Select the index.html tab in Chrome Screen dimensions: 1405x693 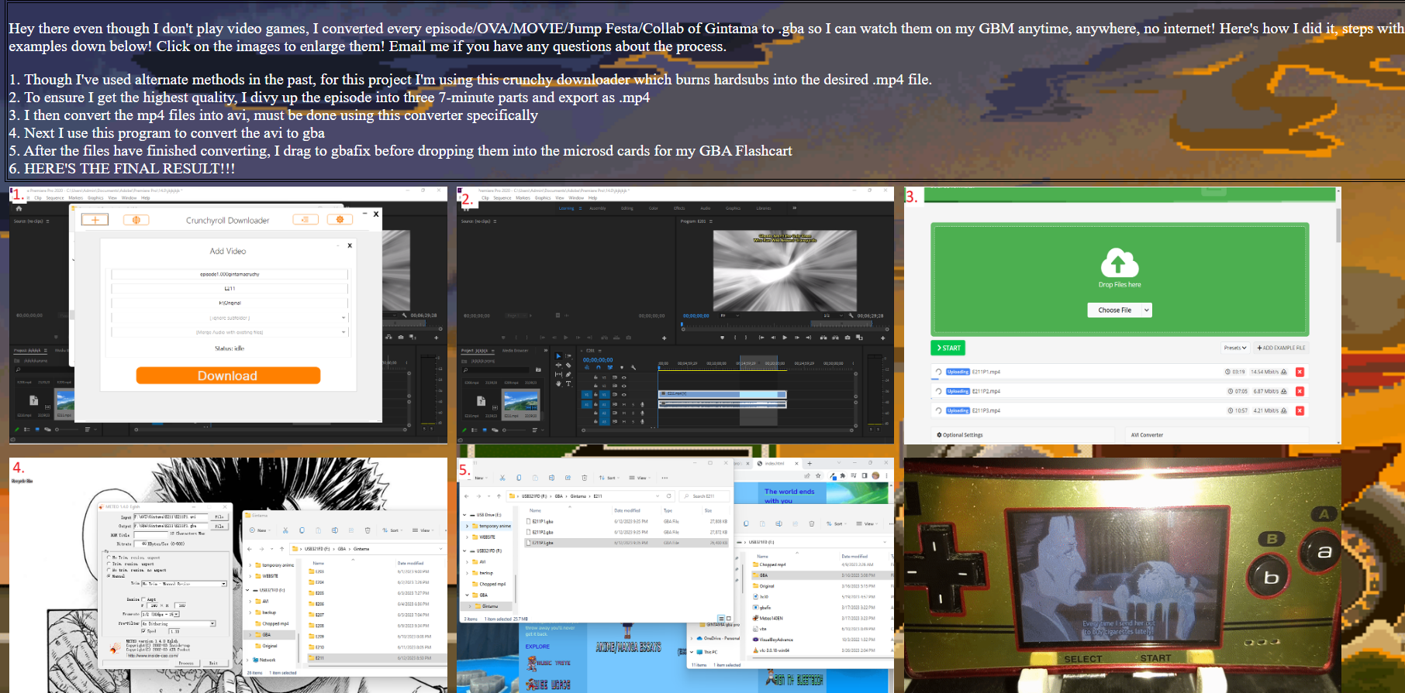pos(778,463)
